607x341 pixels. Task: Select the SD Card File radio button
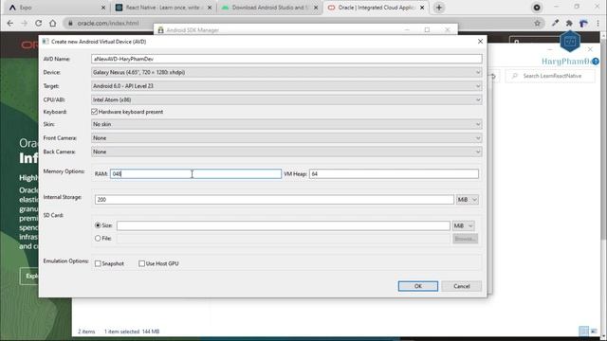click(x=98, y=239)
